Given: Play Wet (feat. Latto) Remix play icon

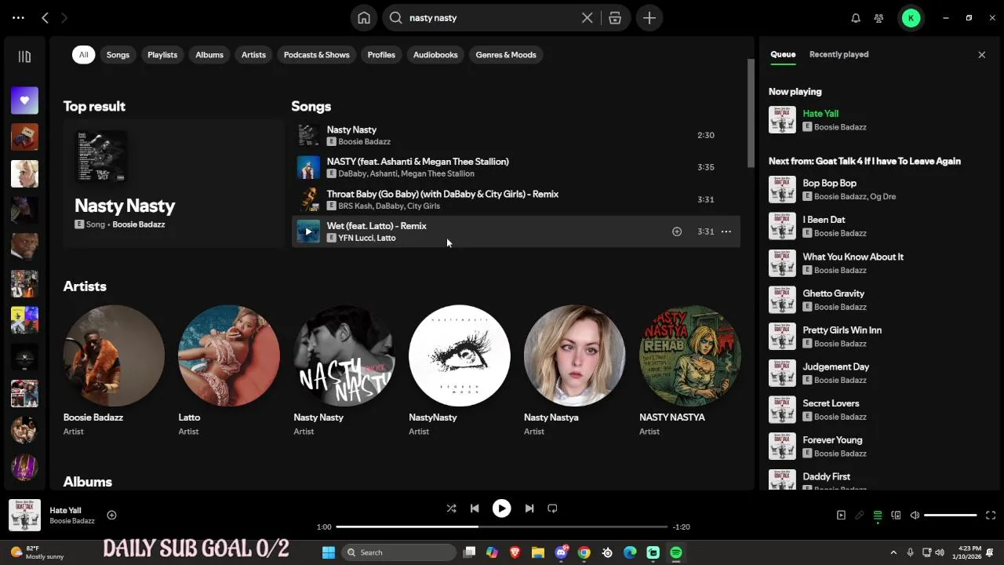Looking at the screenshot, I should (x=308, y=231).
